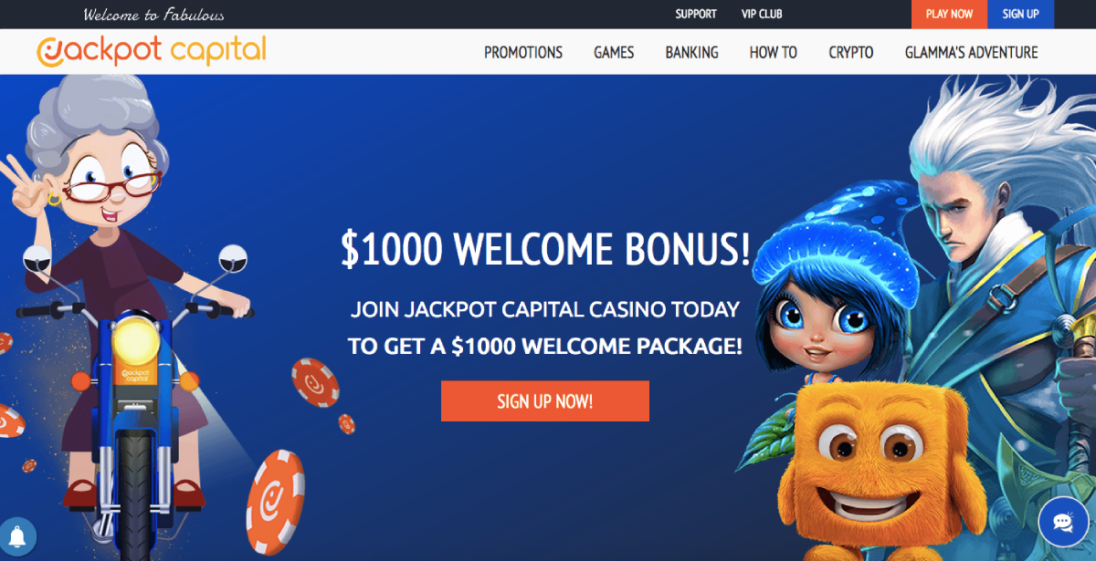Click the Jackpot Capital logo

click(x=151, y=50)
